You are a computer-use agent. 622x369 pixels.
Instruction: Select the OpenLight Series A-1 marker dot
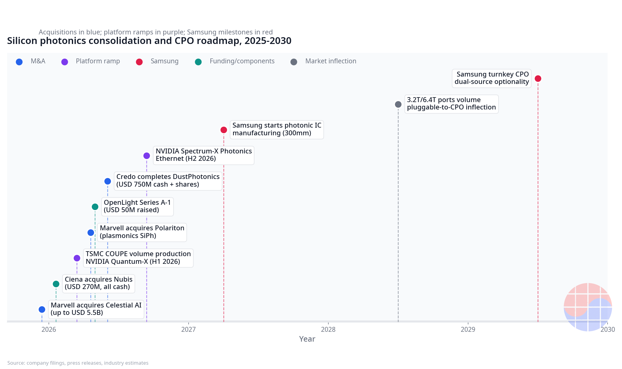pyautogui.click(x=95, y=207)
